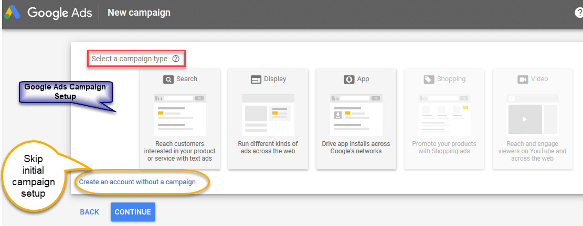The height and width of the screenshot is (226, 583).
Task: Click the App card title
Action: point(363,80)
